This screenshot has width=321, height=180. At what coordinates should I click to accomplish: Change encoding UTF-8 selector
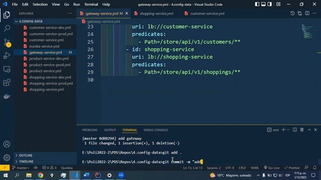coord(230,168)
